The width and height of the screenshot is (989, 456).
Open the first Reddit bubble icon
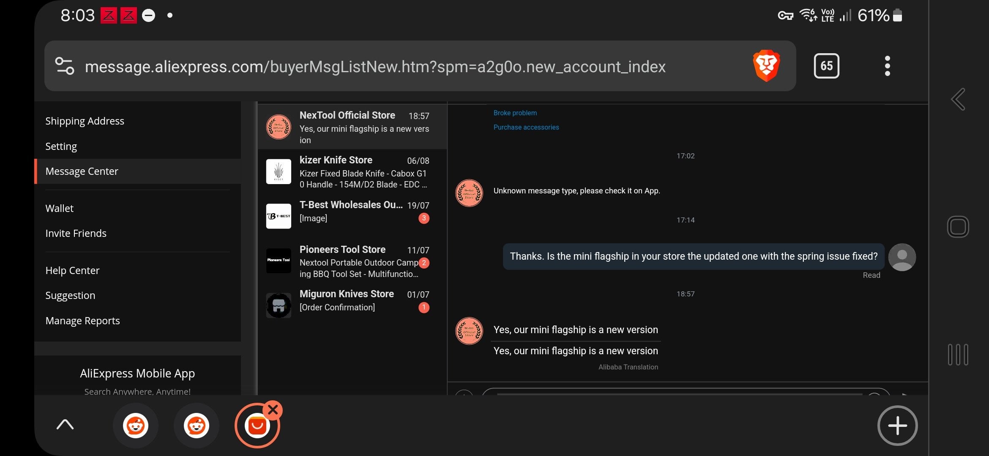(135, 426)
